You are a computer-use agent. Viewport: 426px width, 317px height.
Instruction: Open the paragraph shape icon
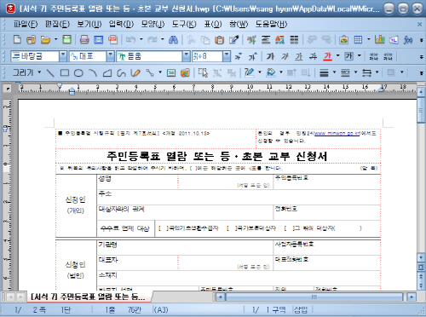[266, 40]
